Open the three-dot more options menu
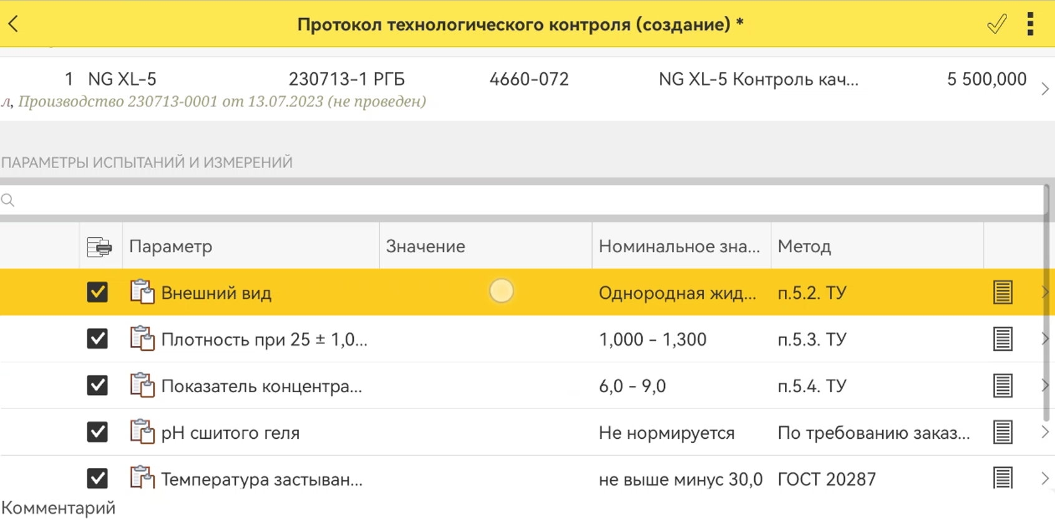Viewport: 1055px width, 520px height. point(1030,24)
